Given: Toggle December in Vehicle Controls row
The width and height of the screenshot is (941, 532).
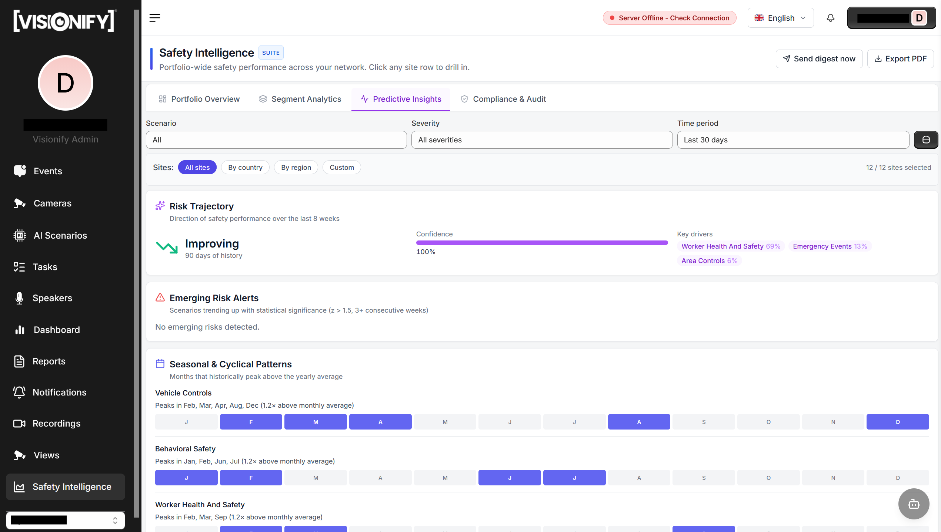Looking at the screenshot, I should click(x=898, y=422).
